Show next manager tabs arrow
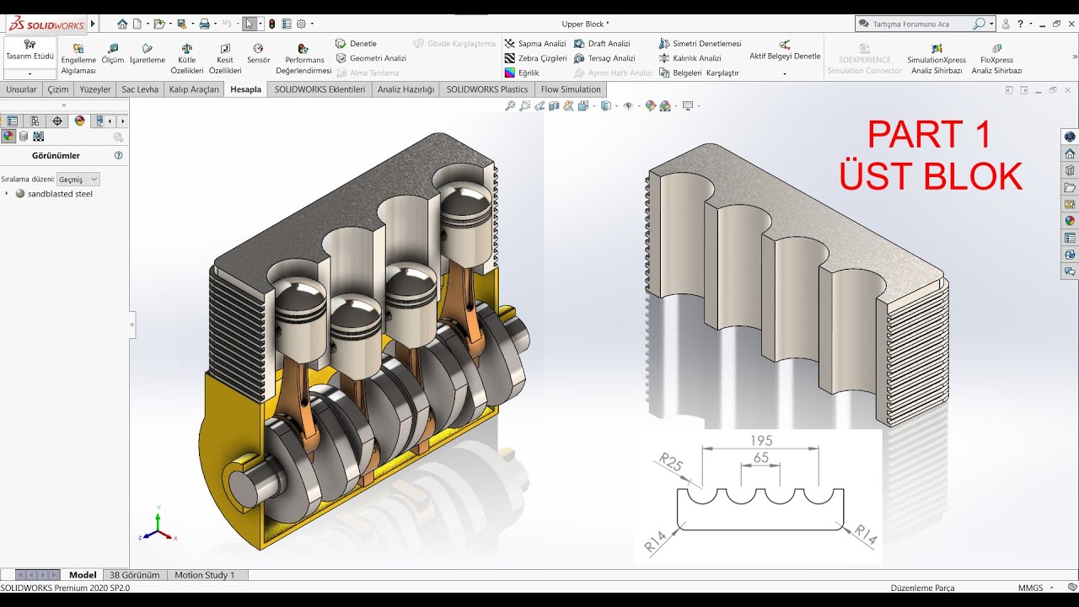Viewport: 1079px width, 607px height. (x=124, y=121)
